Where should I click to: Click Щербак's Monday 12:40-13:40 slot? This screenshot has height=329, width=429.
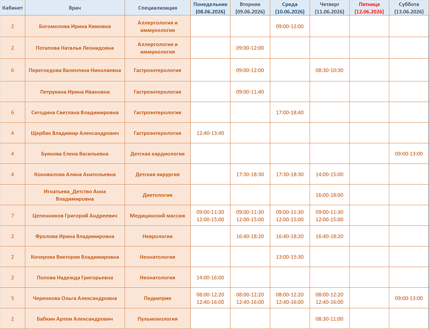click(x=210, y=133)
